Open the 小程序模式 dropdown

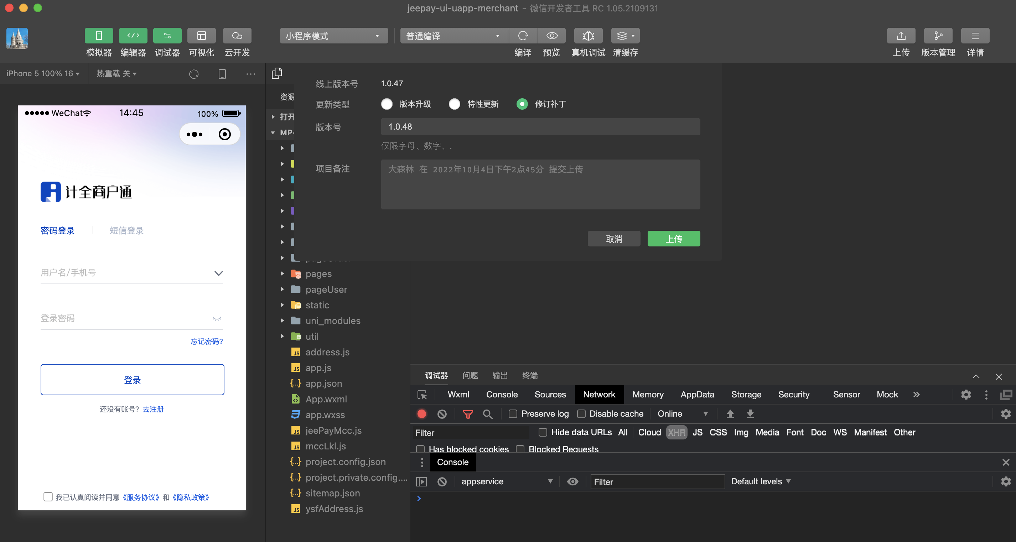pyautogui.click(x=333, y=36)
